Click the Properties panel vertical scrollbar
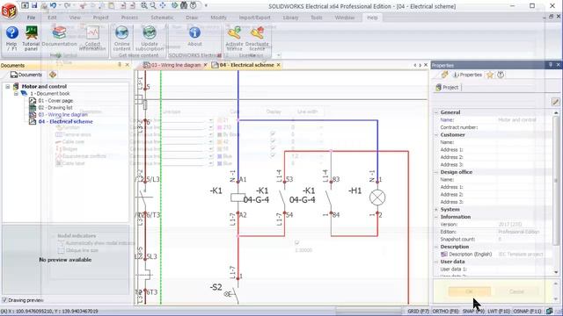Screen dimensions: 563x316 (556, 181)
